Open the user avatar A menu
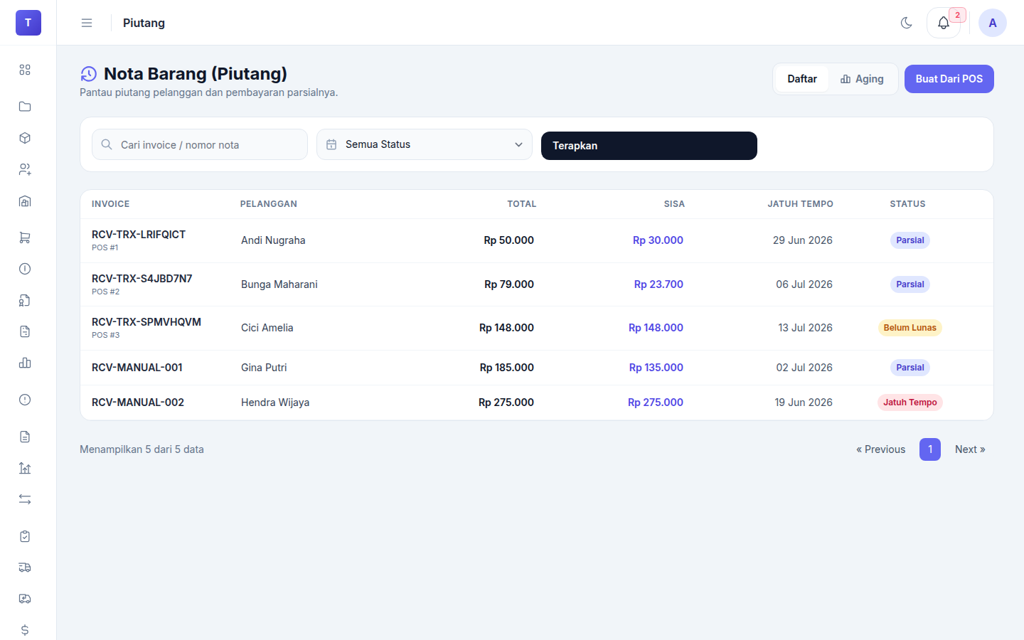Viewport: 1024px width, 640px height. (x=993, y=23)
